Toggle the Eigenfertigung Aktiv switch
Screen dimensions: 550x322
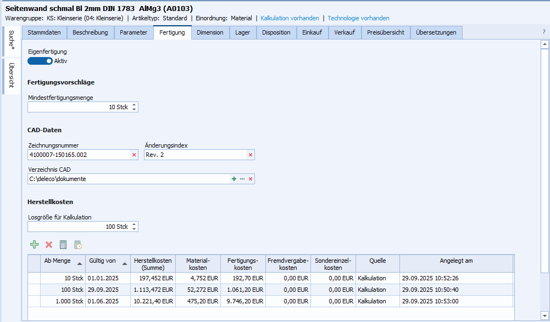(x=40, y=61)
